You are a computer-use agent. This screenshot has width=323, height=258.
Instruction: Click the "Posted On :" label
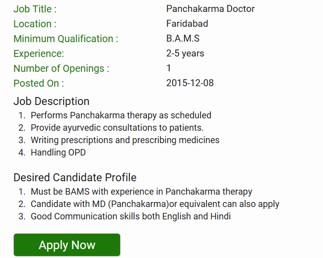click(39, 83)
